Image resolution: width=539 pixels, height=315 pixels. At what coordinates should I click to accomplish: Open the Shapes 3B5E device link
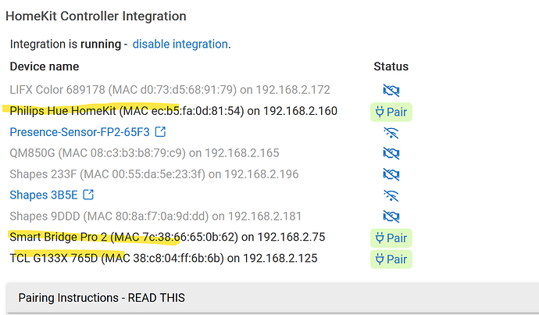(44, 195)
